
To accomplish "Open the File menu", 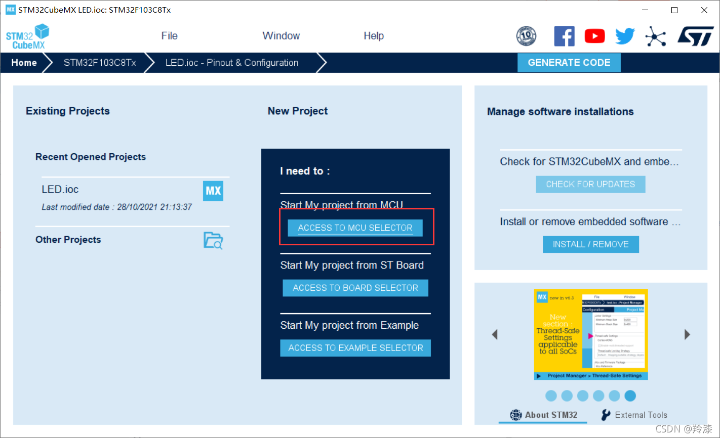I will 170,36.
